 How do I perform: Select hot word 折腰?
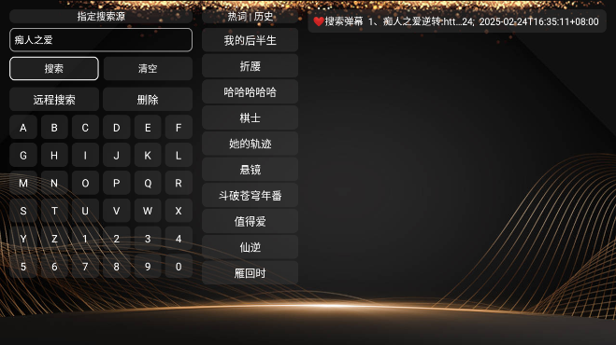[x=251, y=66]
